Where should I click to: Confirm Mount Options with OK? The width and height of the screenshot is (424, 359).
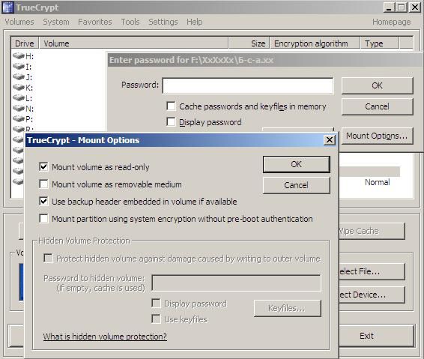(x=297, y=164)
